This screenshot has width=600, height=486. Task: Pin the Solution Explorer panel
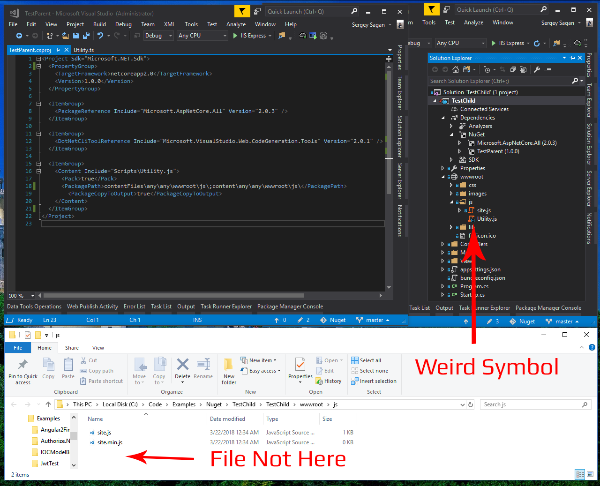coord(571,58)
